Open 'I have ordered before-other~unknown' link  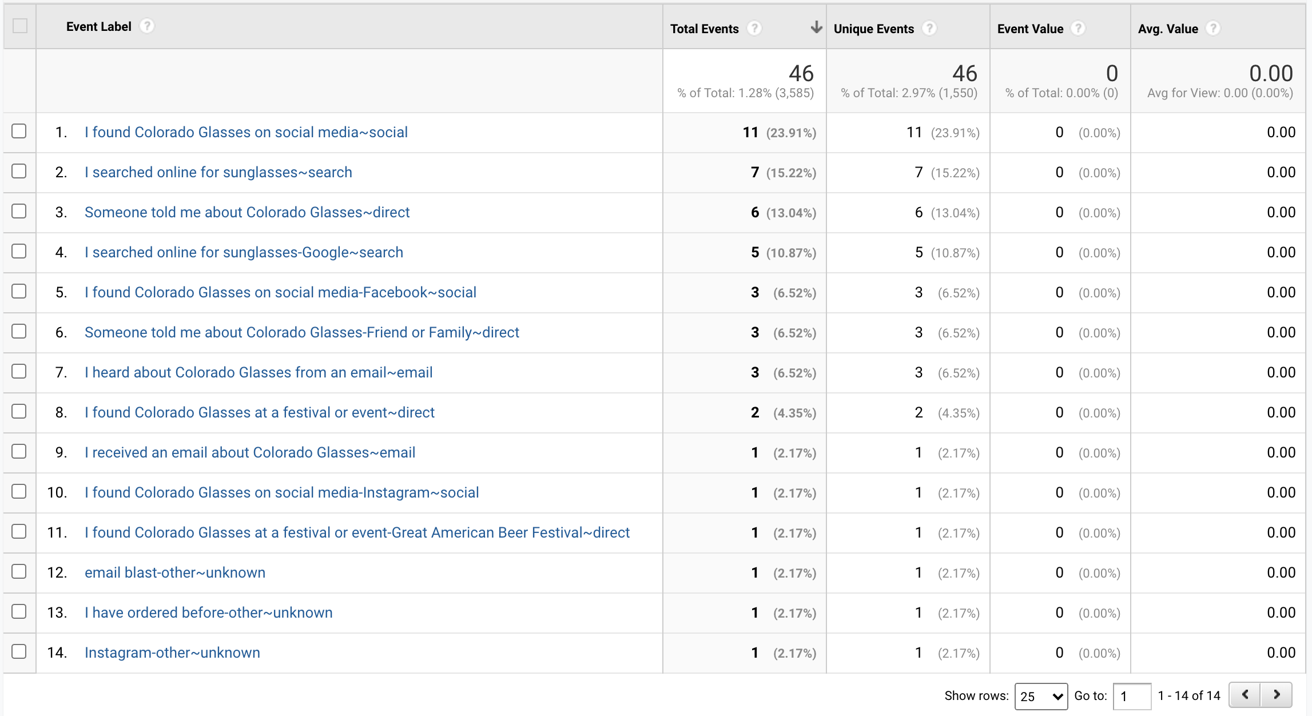[x=208, y=612]
